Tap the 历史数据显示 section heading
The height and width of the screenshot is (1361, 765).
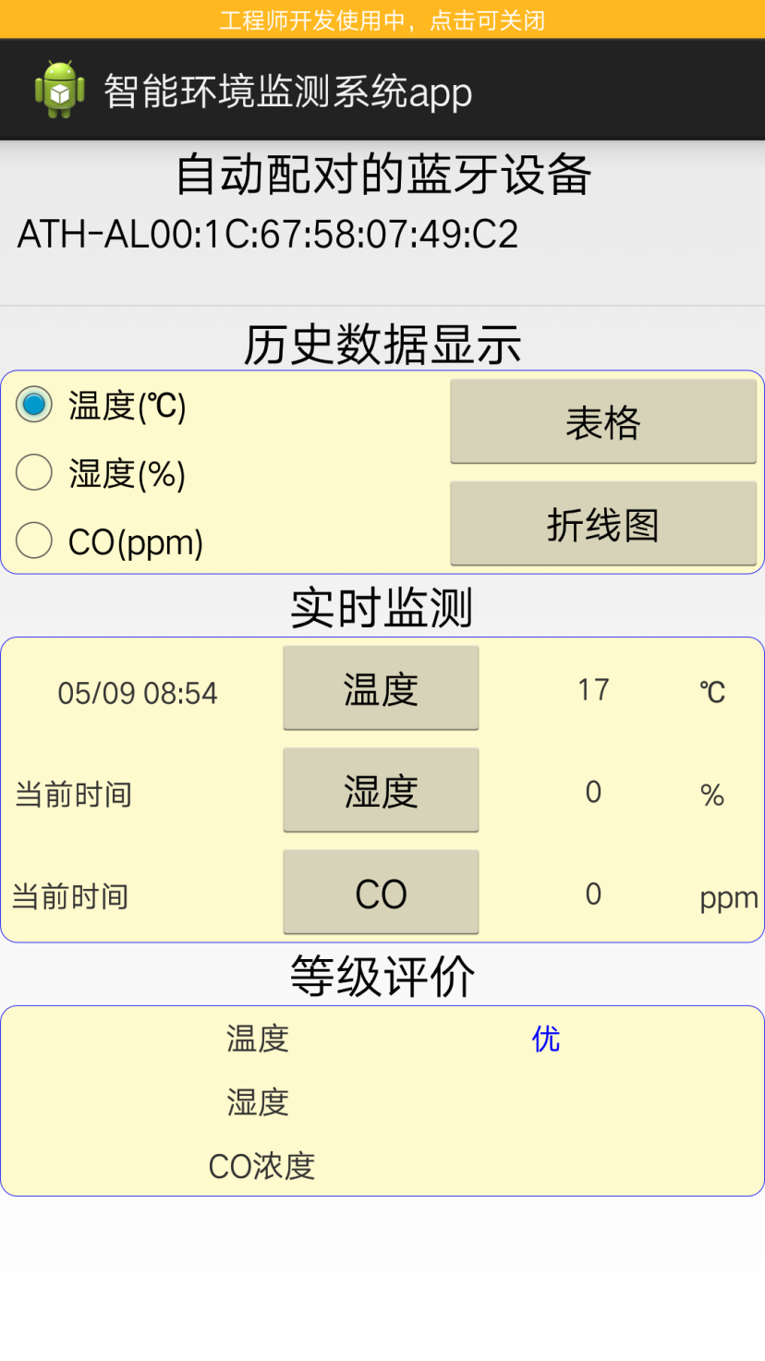(382, 345)
